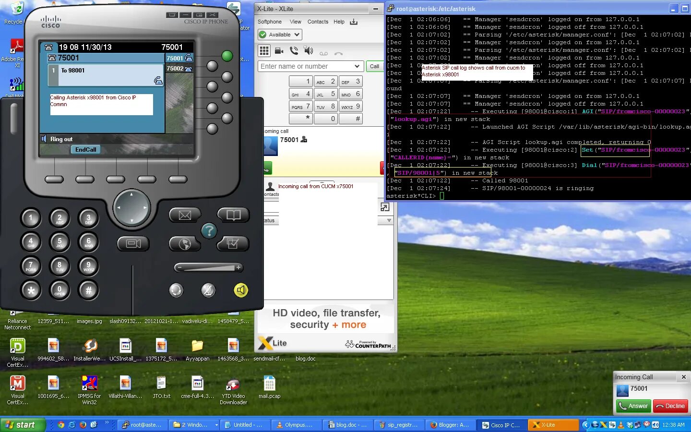Click the Cisco phone Messages envelope button
This screenshot has height=432, width=691.
click(x=185, y=215)
